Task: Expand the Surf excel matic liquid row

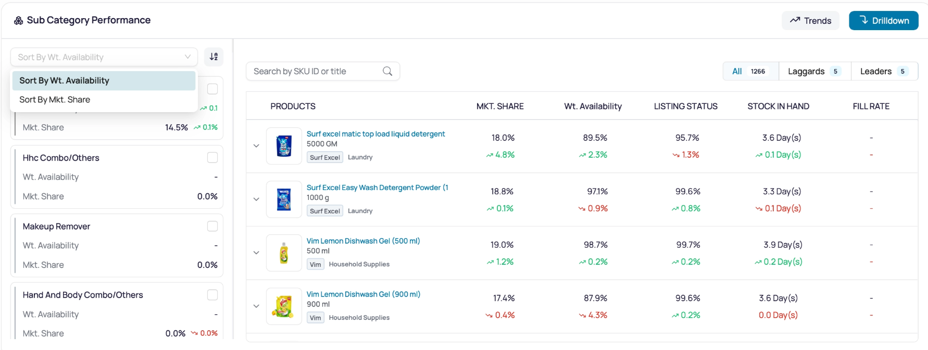Action: coord(256,146)
